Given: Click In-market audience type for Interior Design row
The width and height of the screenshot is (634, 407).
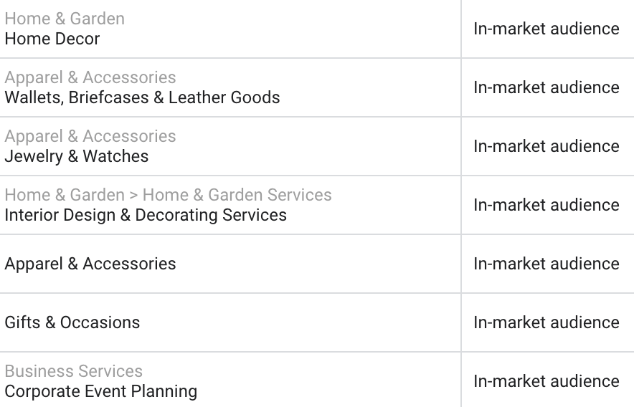Looking at the screenshot, I should [x=547, y=205].
